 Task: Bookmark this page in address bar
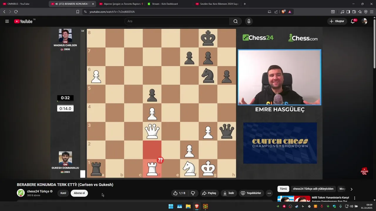pyautogui.click(x=78, y=12)
